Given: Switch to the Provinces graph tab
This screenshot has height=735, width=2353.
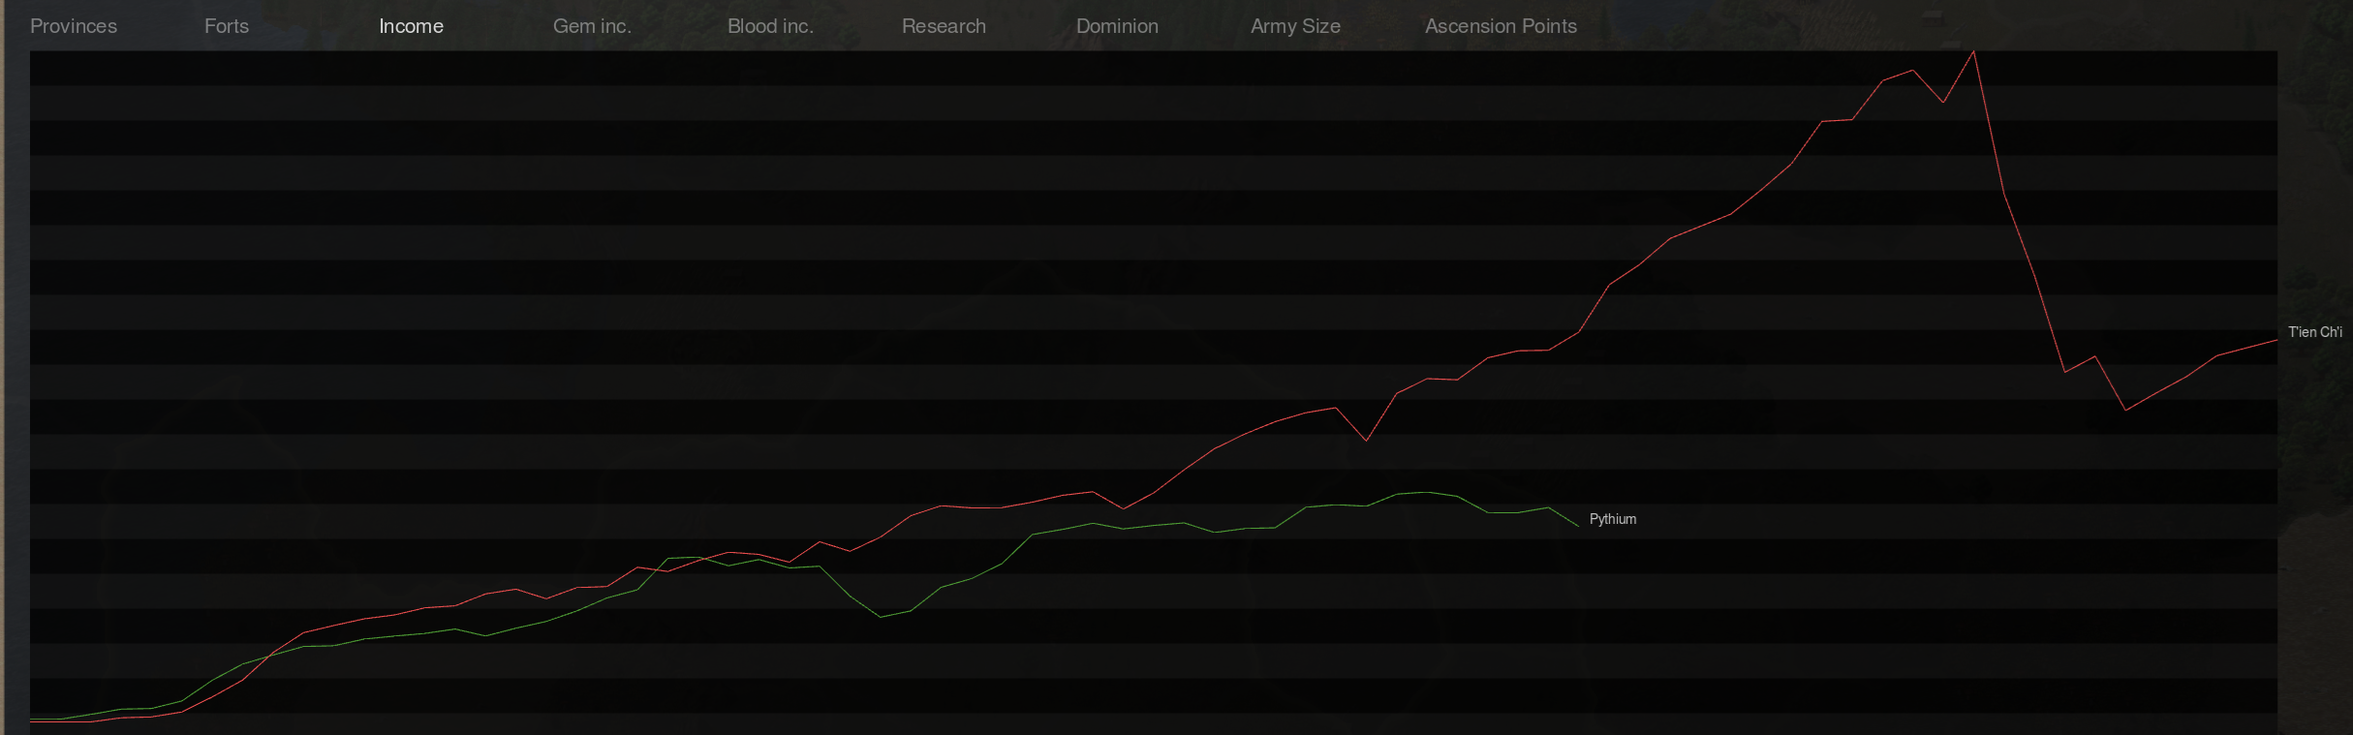Looking at the screenshot, I should (74, 26).
